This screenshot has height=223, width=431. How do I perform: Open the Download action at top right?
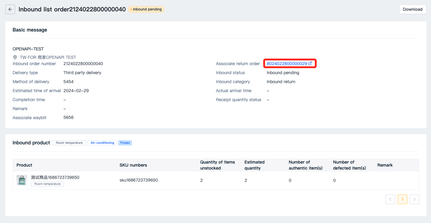412,9
